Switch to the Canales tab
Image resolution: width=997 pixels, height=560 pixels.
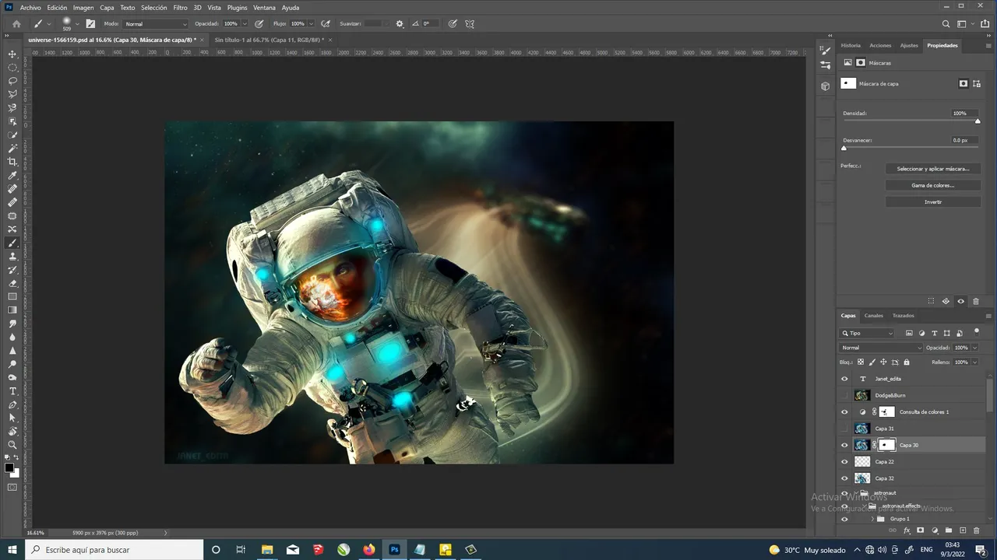point(874,316)
